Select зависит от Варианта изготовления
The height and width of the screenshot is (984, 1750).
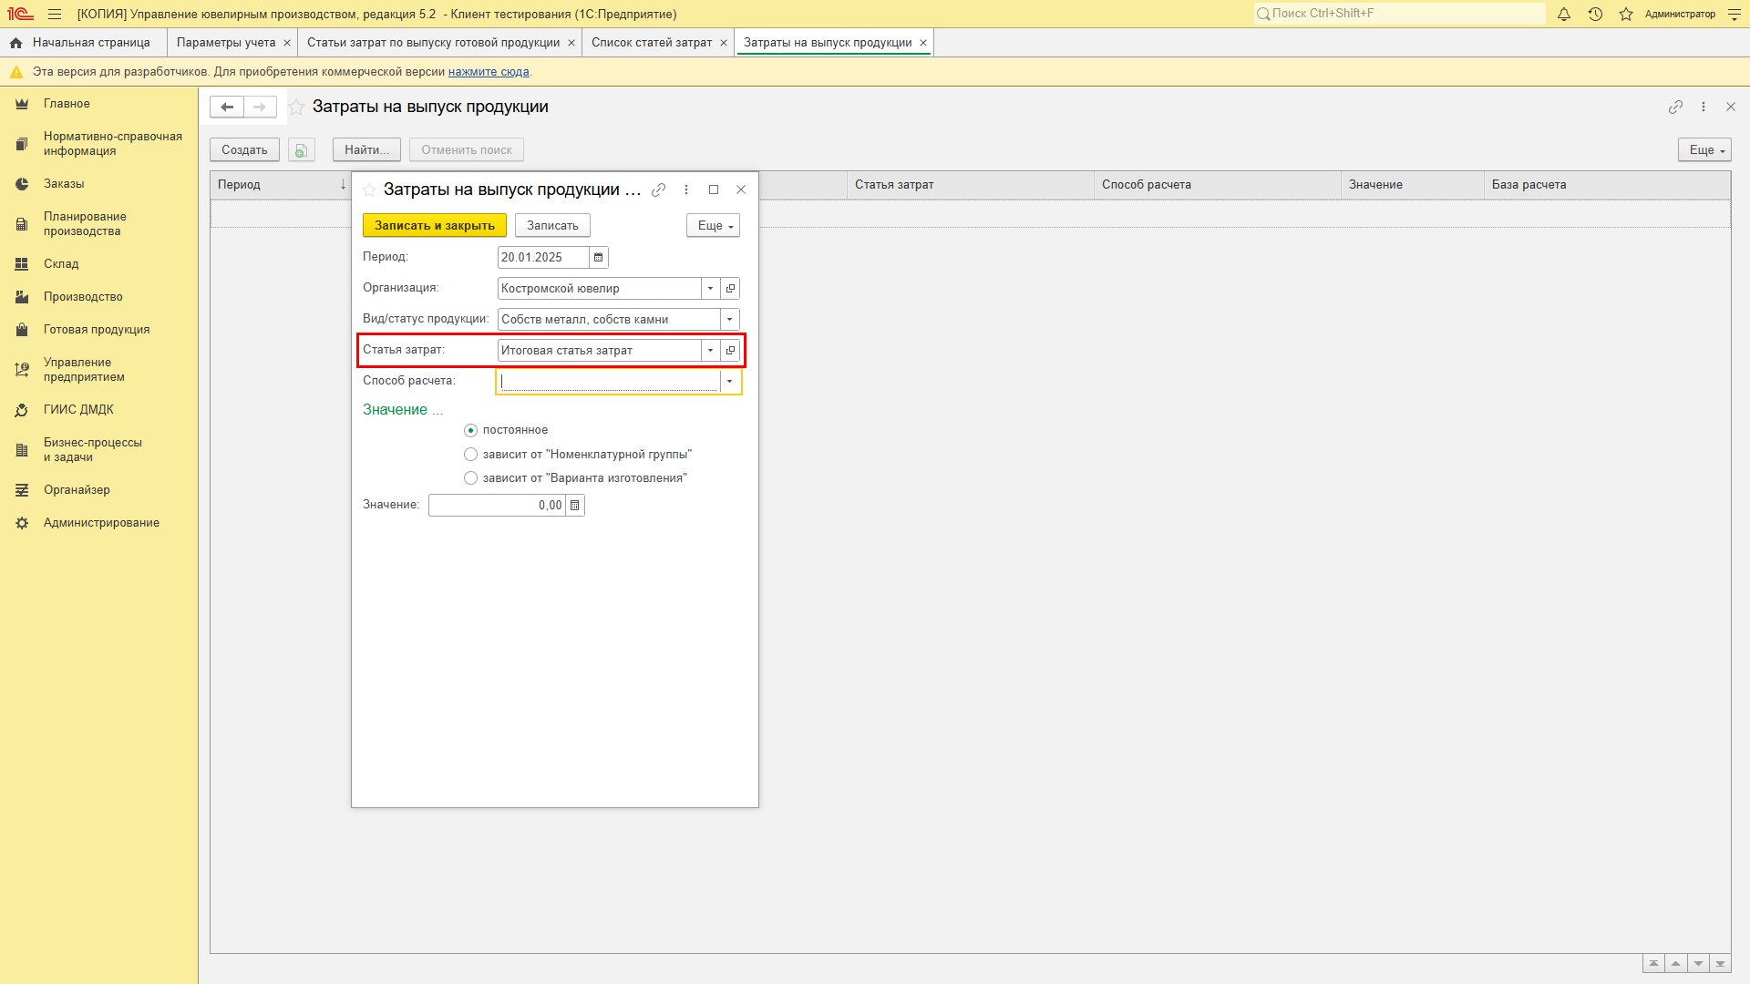470,478
